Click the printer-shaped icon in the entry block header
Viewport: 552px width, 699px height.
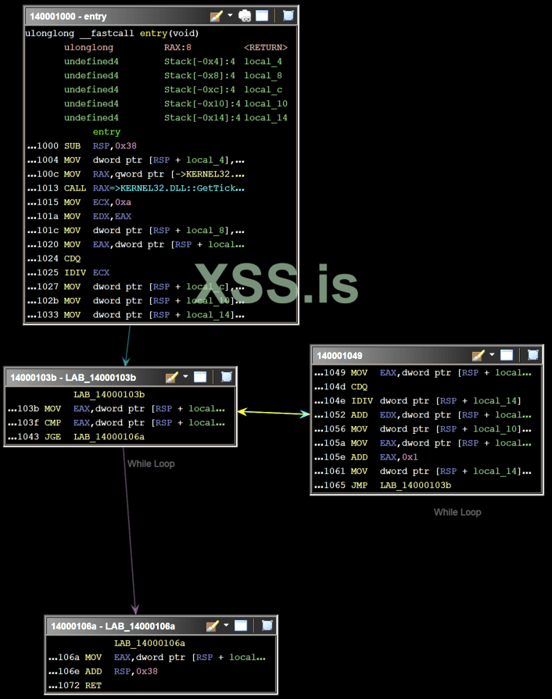coord(245,16)
